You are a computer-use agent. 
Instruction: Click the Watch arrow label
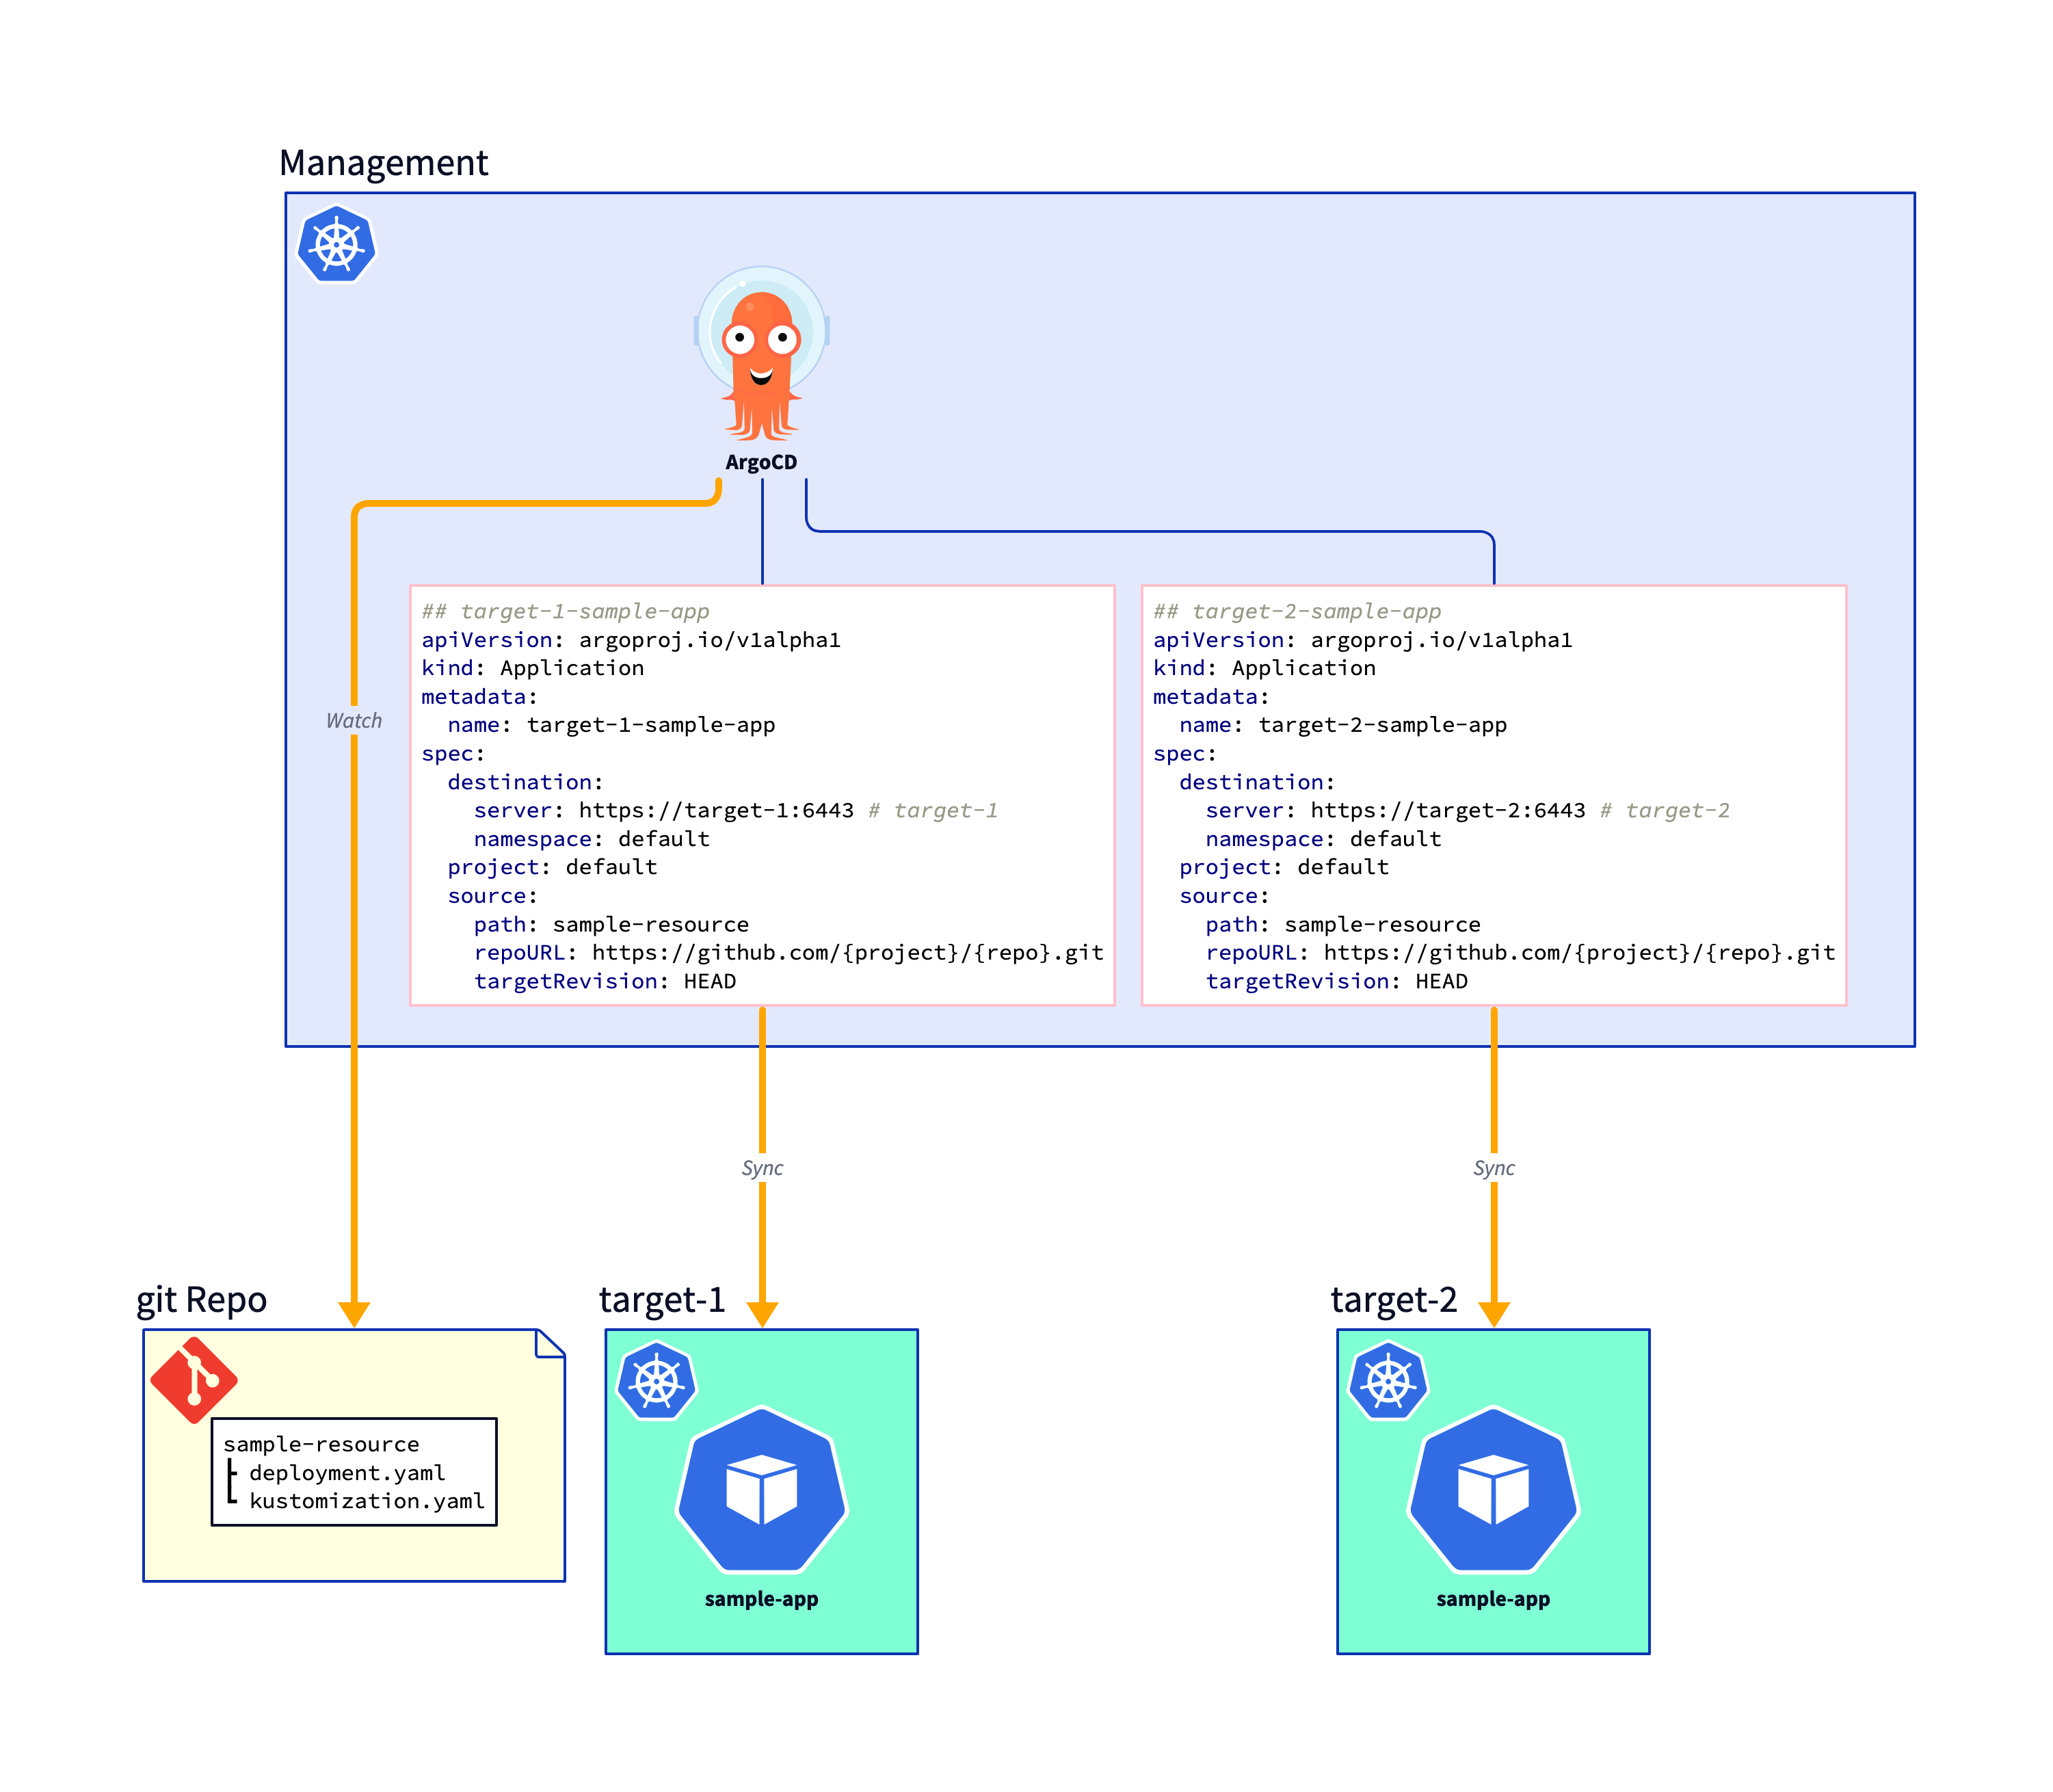click(354, 720)
